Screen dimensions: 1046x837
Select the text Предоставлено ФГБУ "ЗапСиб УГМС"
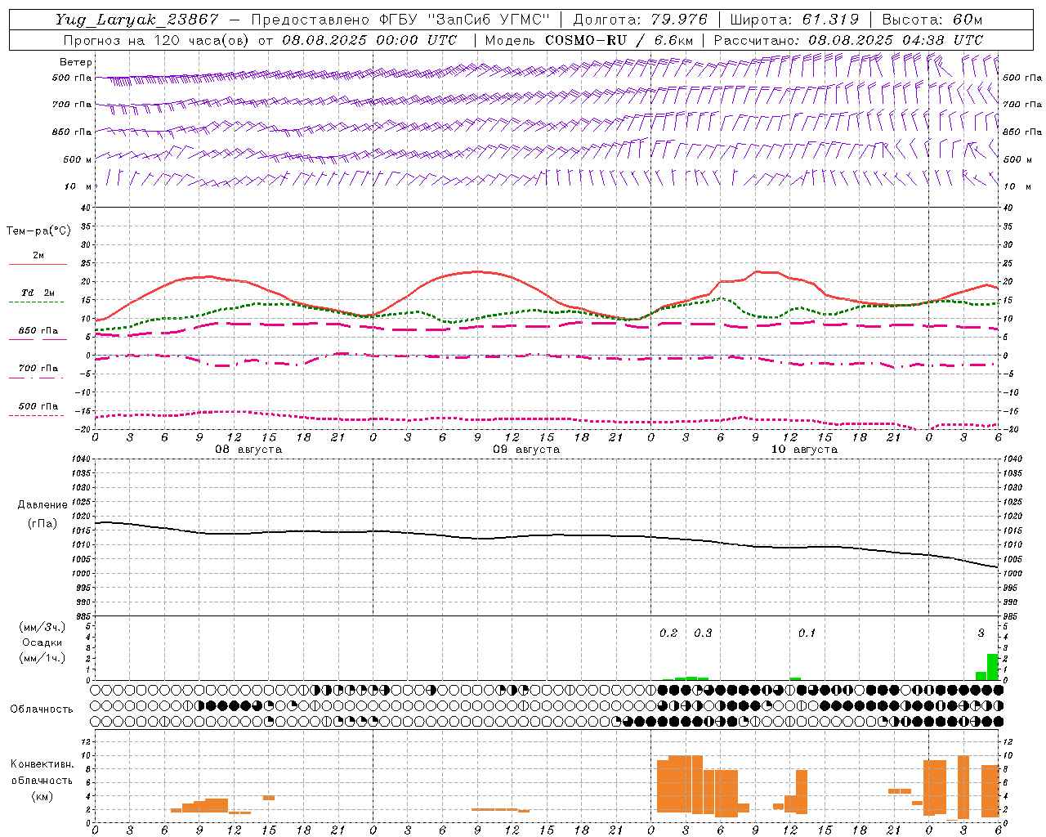click(x=401, y=20)
